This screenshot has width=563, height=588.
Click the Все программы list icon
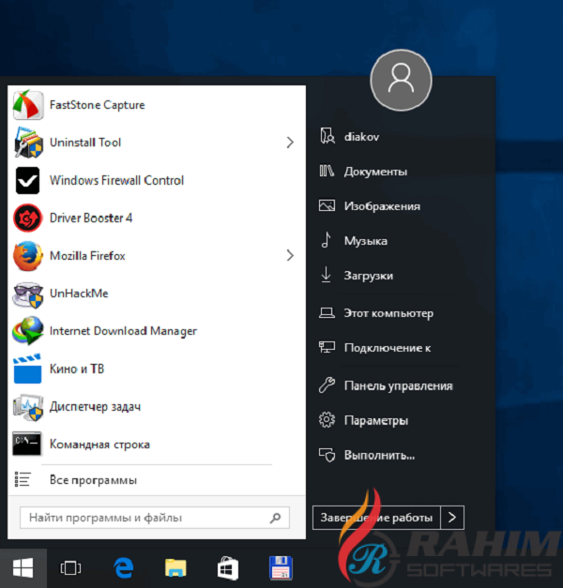(23, 479)
